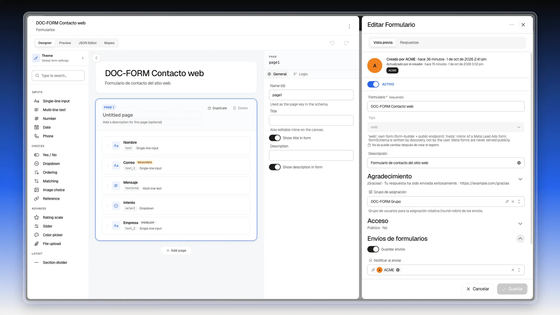The width and height of the screenshot is (560, 315).
Task: Expand the Acceso section
Action: [520, 224]
